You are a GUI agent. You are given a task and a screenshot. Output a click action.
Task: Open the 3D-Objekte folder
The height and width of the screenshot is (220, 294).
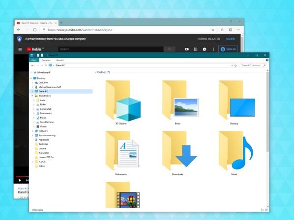click(x=123, y=102)
